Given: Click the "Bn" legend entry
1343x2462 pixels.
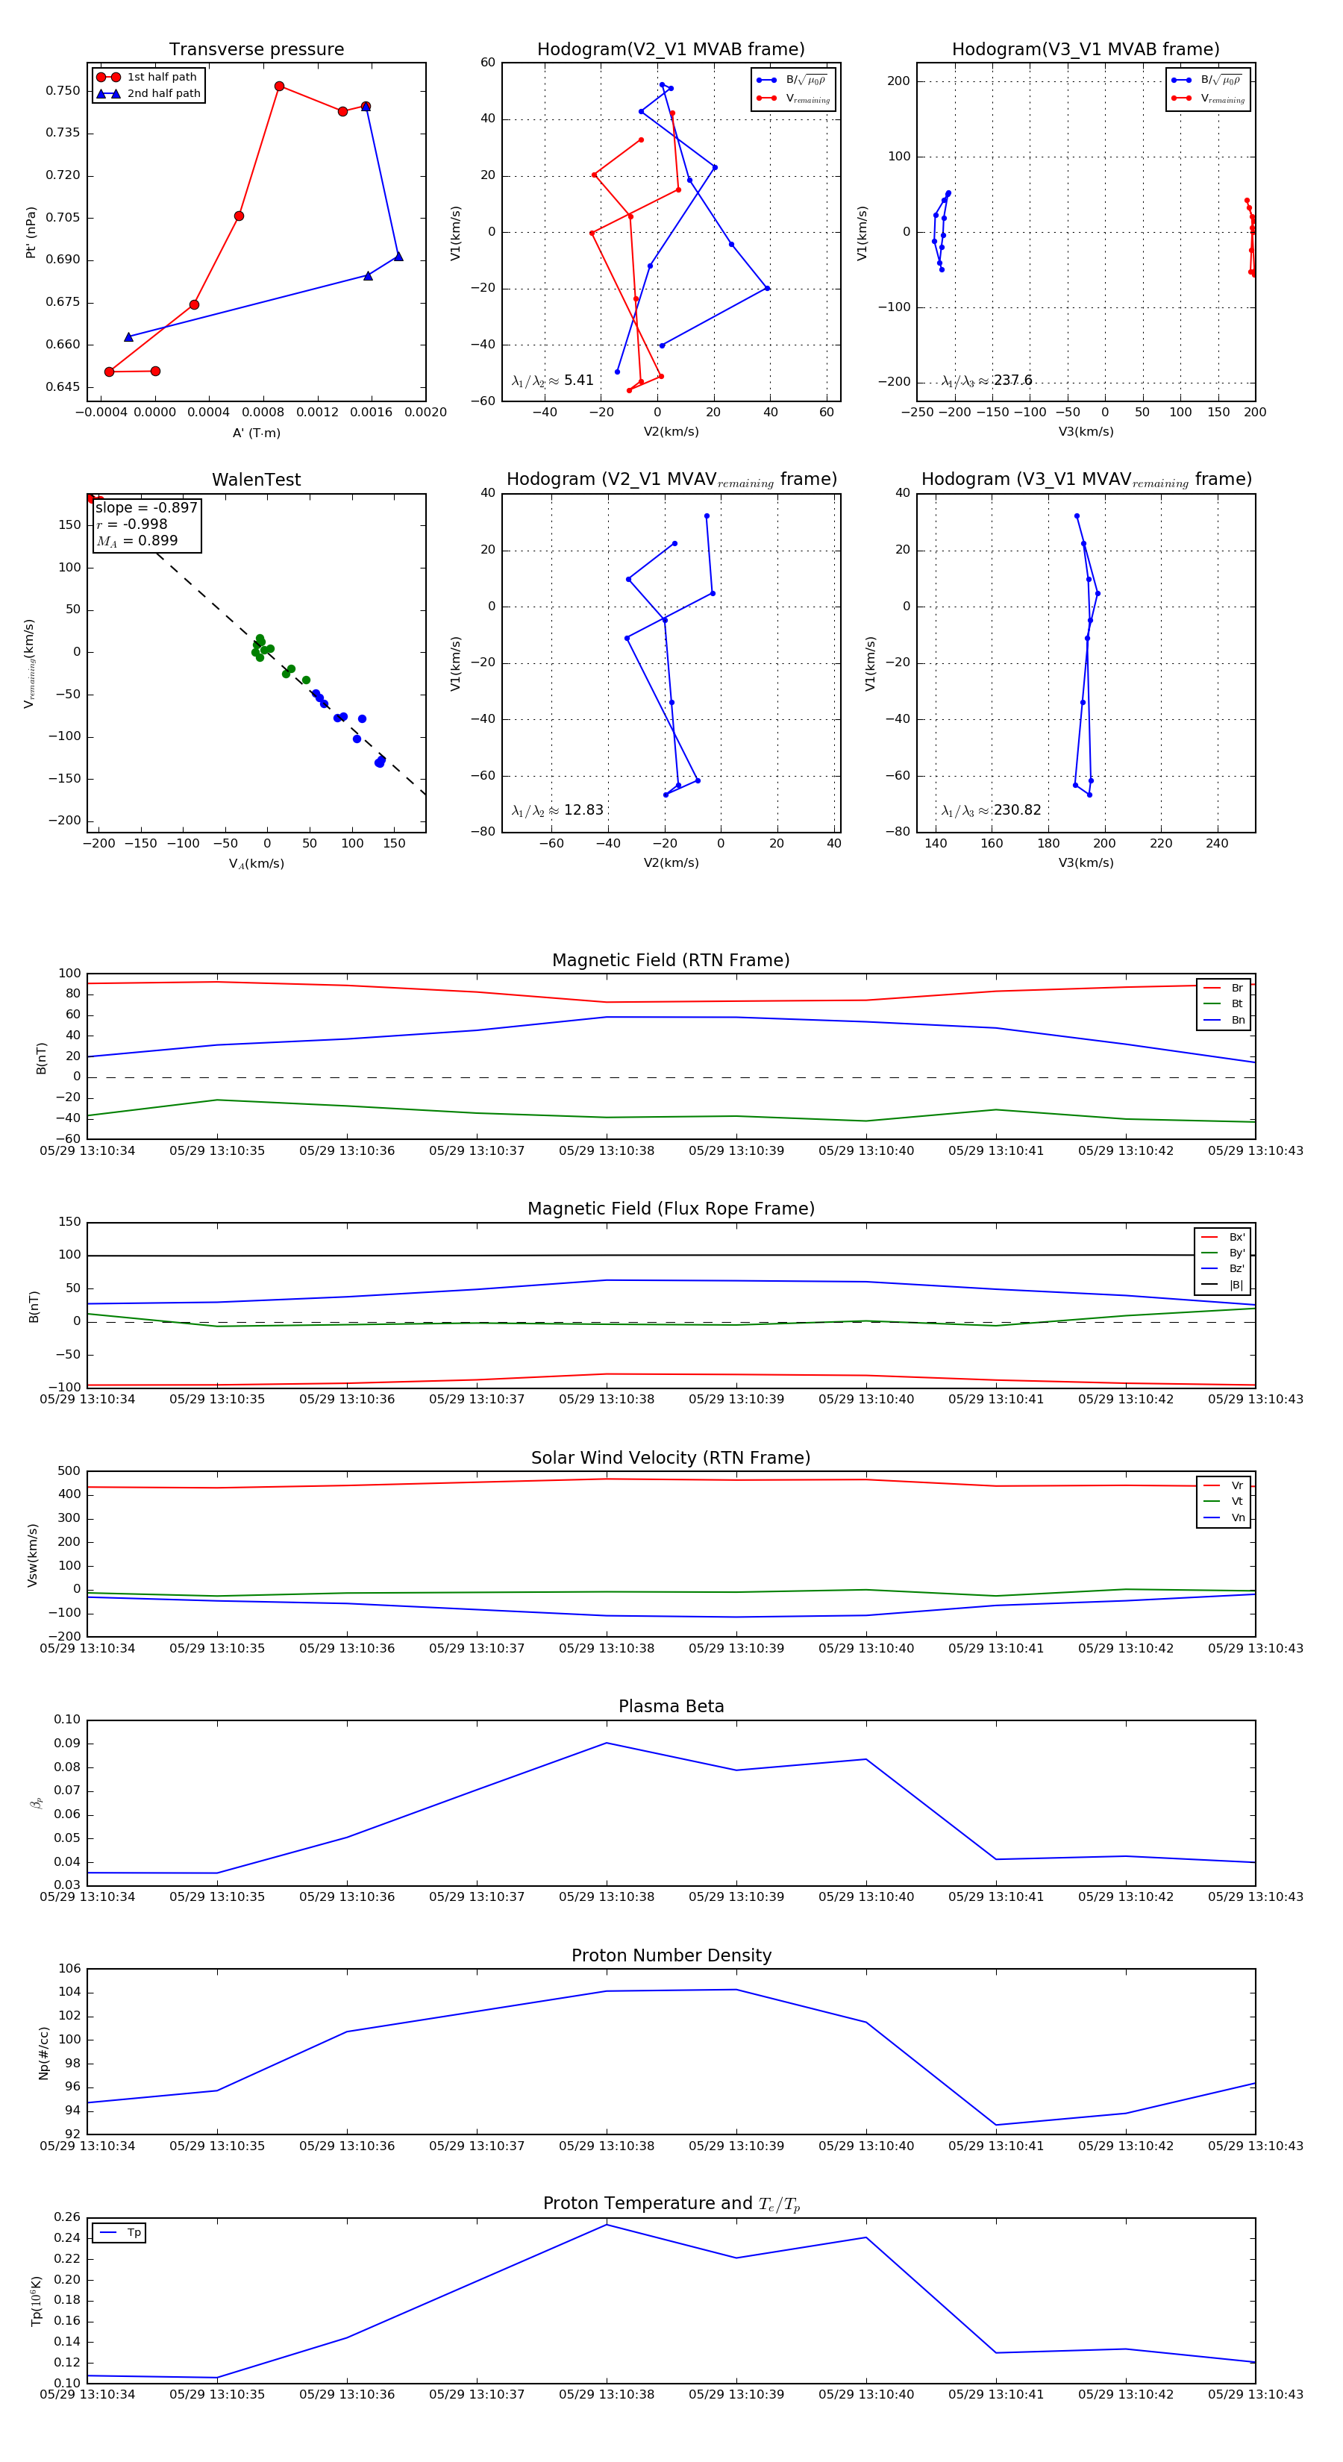Looking at the screenshot, I should tap(1224, 1021).
